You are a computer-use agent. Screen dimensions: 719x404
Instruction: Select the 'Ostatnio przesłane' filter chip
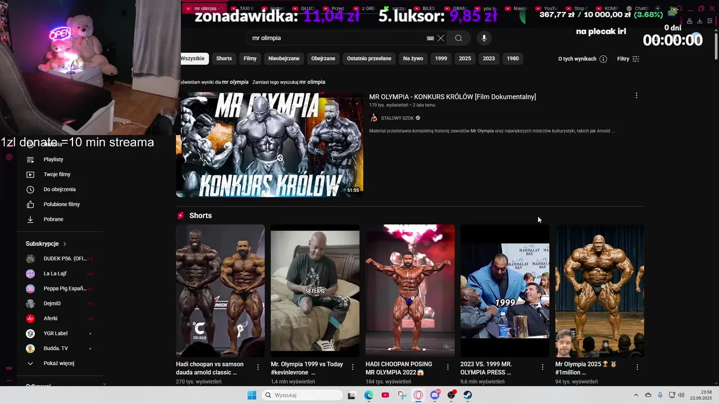pos(369,58)
